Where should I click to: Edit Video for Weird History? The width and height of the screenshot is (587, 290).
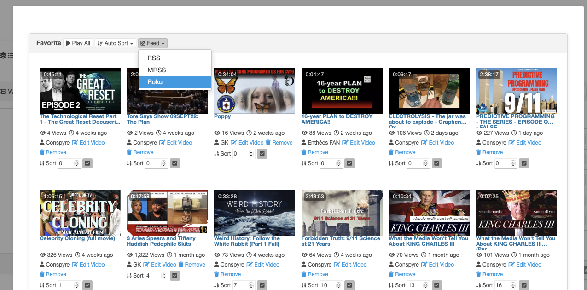pos(263,265)
